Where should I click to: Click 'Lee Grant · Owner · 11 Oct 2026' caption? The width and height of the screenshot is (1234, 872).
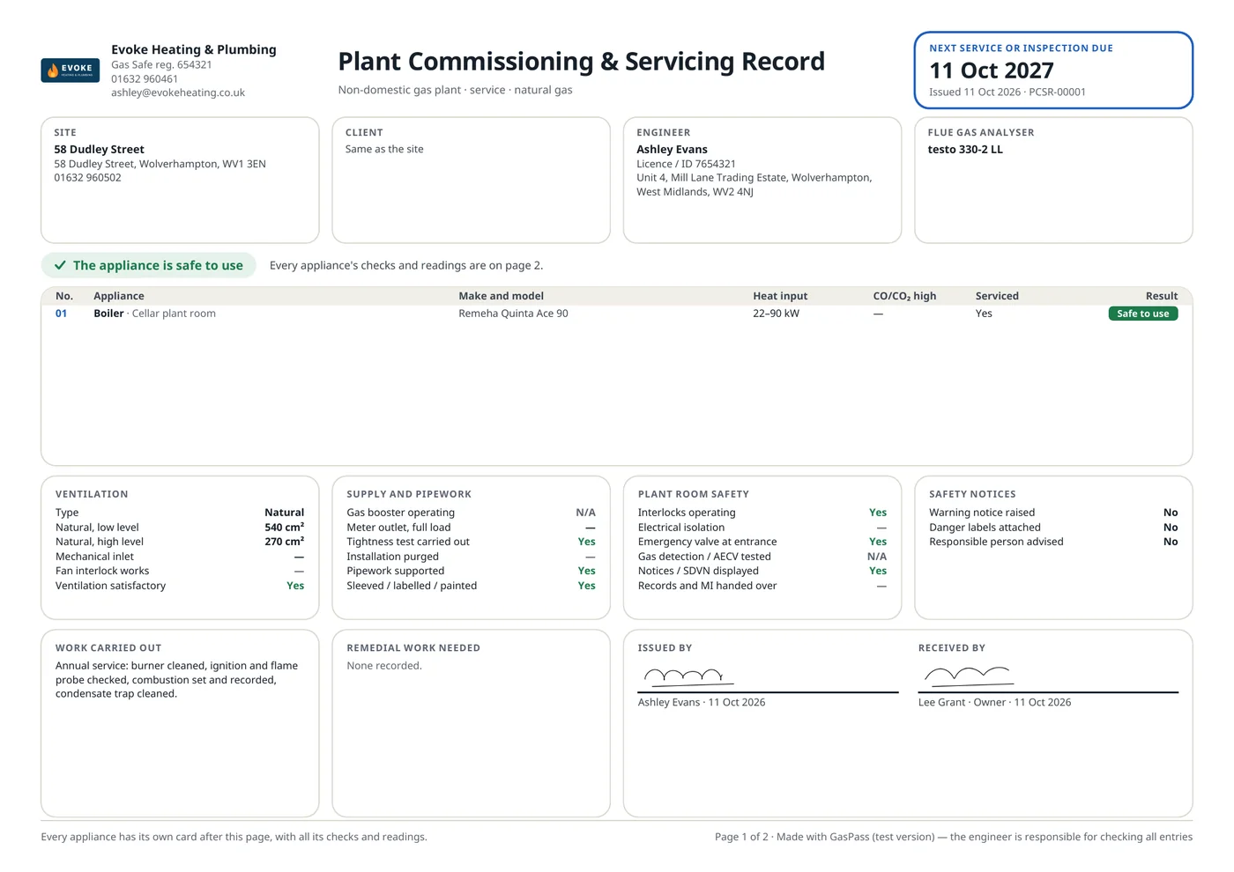pos(994,703)
